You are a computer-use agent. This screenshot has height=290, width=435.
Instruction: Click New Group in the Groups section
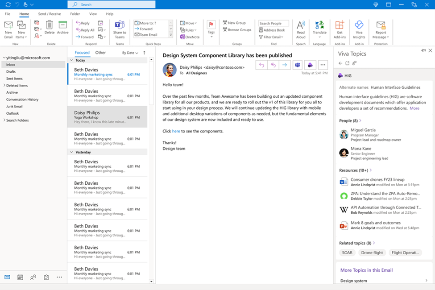(234, 23)
